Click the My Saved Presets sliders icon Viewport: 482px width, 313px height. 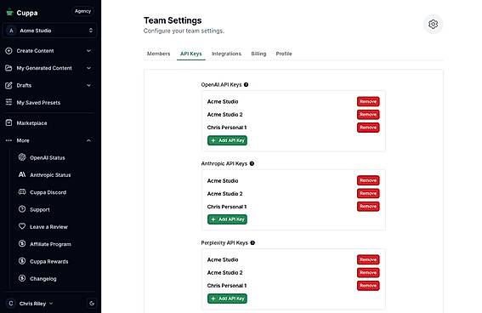[9, 102]
